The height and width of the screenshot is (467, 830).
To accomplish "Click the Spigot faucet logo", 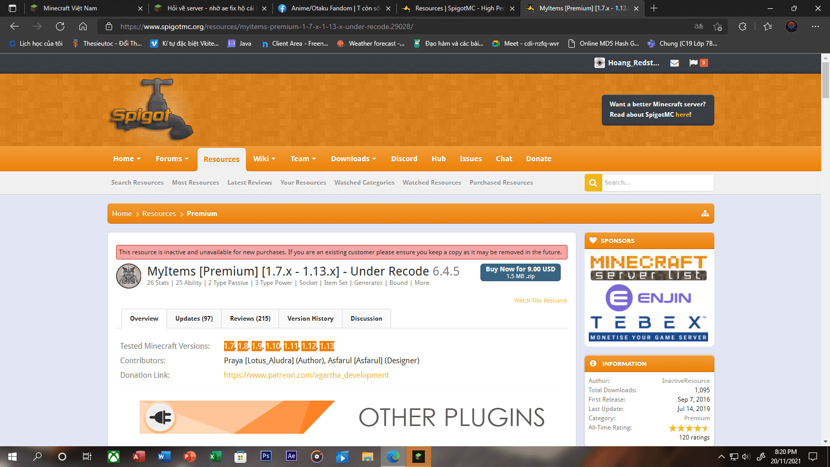I will coord(151,109).
